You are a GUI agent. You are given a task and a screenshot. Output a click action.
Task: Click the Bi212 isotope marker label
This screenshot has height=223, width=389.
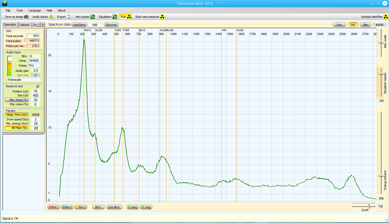(142, 30)
